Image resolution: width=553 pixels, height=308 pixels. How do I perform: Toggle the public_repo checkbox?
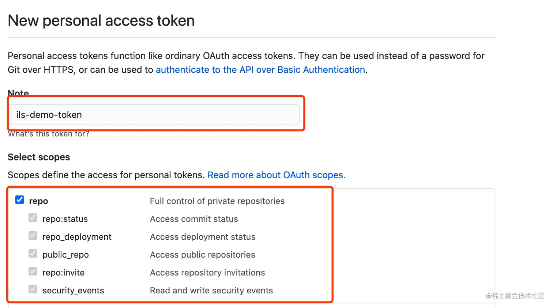[33, 254]
